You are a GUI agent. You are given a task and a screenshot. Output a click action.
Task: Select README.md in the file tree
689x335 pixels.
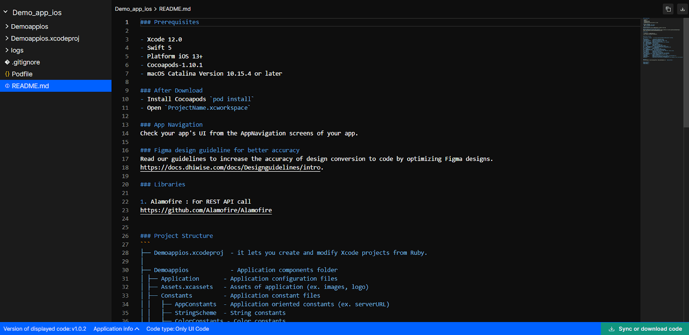(x=56, y=86)
